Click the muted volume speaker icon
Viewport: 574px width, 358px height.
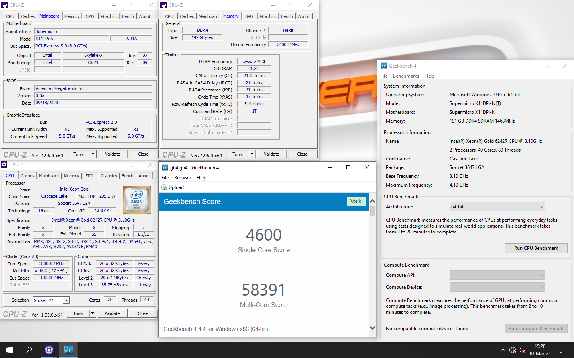tap(522, 350)
